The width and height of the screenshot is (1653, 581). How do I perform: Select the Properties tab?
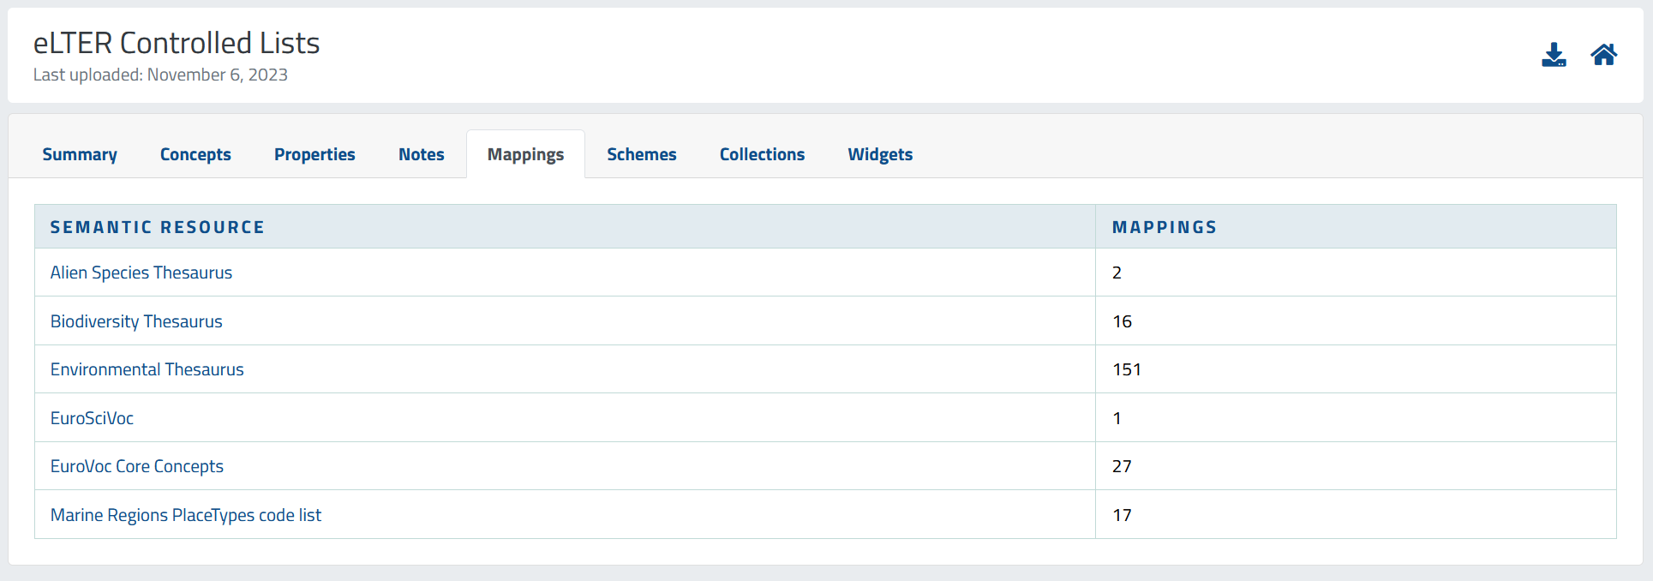click(314, 154)
